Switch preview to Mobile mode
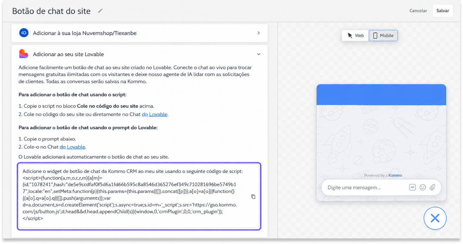The image size is (463, 244). [383, 35]
